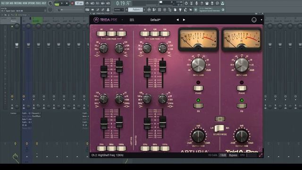Click the plug icon in FL toolbar

(x=180, y=9)
